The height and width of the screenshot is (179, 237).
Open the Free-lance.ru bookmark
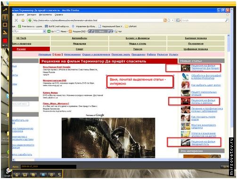tap(30, 26)
